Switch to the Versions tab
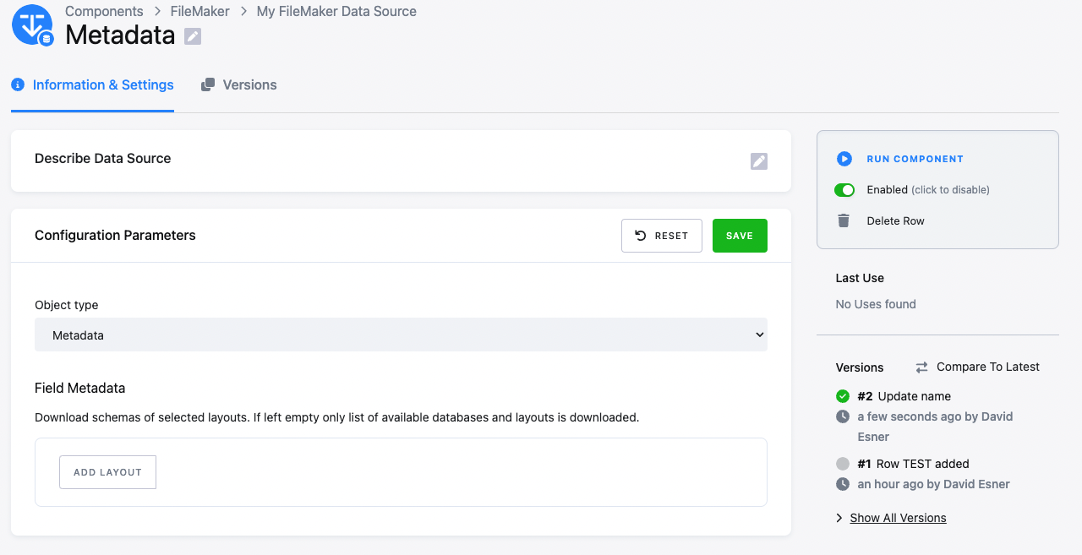This screenshot has width=1082, height=555. click(x=239, y=84)
